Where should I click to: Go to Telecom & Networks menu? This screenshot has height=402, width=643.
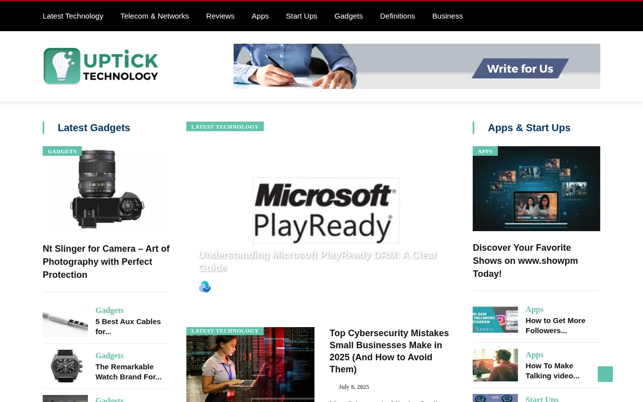[x=155, y=16]
